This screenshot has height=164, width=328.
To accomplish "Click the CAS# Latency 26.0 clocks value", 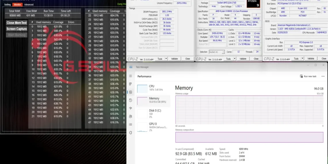I will tap(167, 19).
